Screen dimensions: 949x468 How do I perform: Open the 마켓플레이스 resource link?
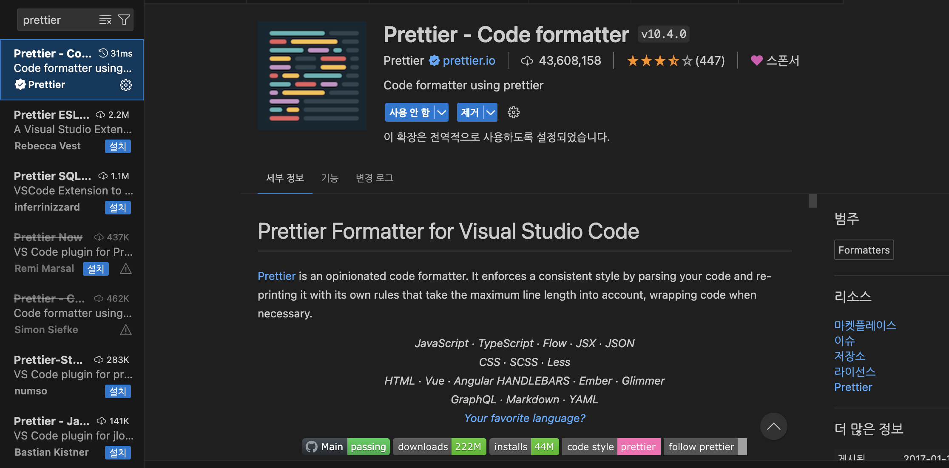click(x=865, y=325)
